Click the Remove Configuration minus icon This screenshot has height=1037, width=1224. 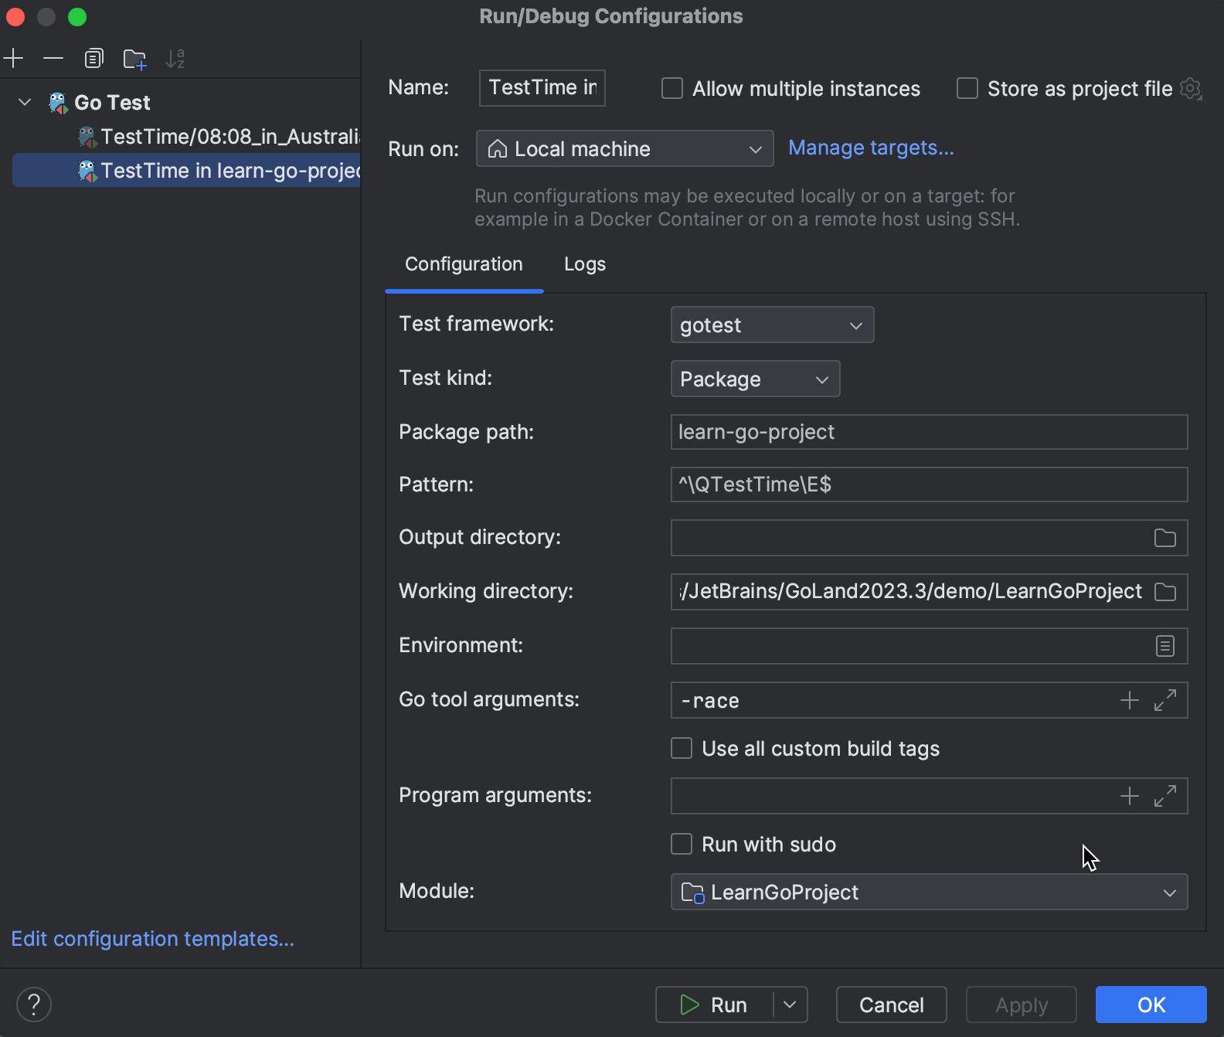click(53, 59)
